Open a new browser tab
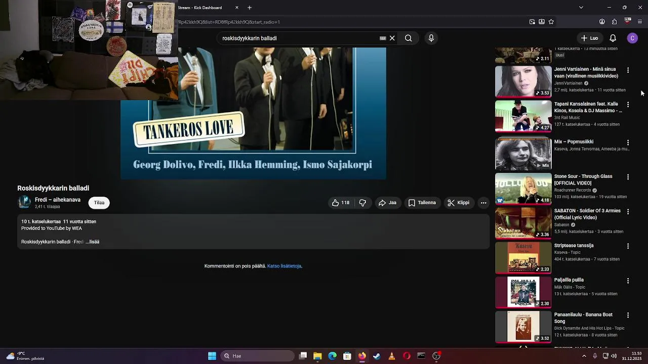The image size is (648, 364). (x=250, y=8)
